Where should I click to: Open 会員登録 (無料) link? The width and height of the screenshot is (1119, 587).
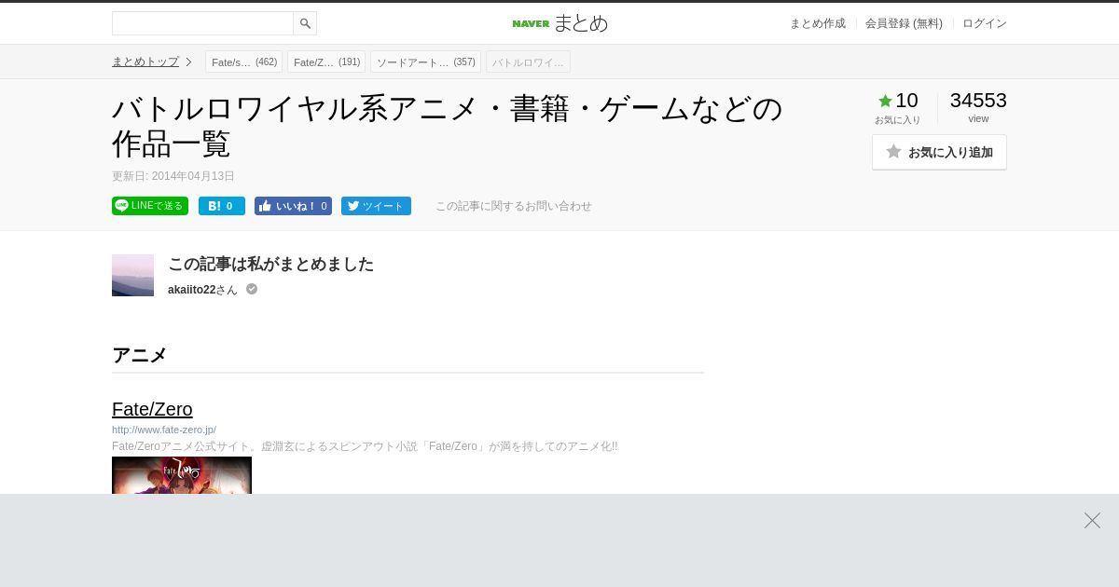904,23
